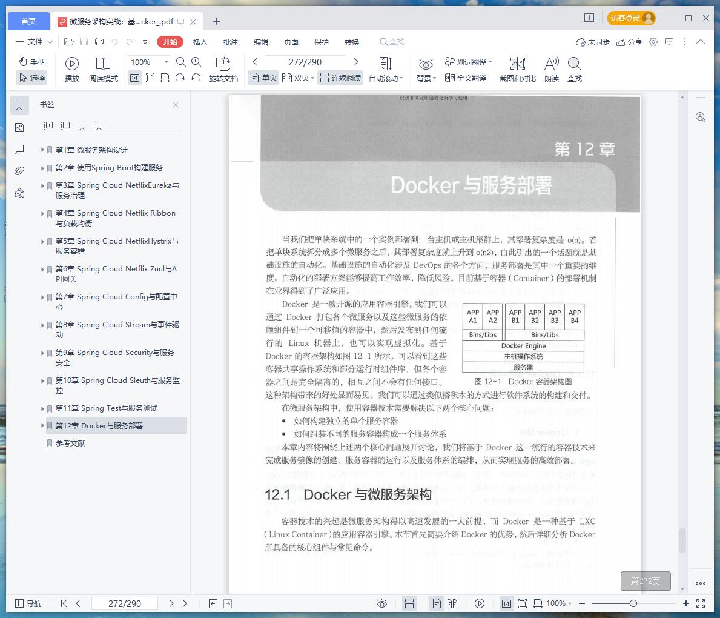Click the 播放 slideshow play button
This screenshot has width=720, height=618.
72,70
